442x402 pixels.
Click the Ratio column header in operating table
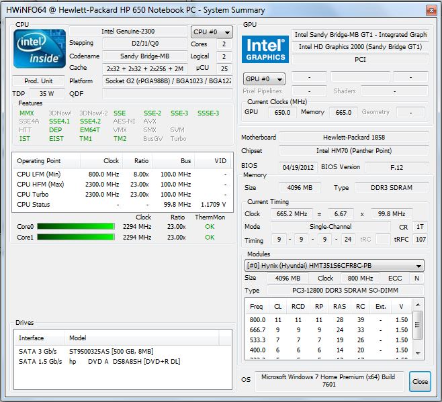click(137, 161)
